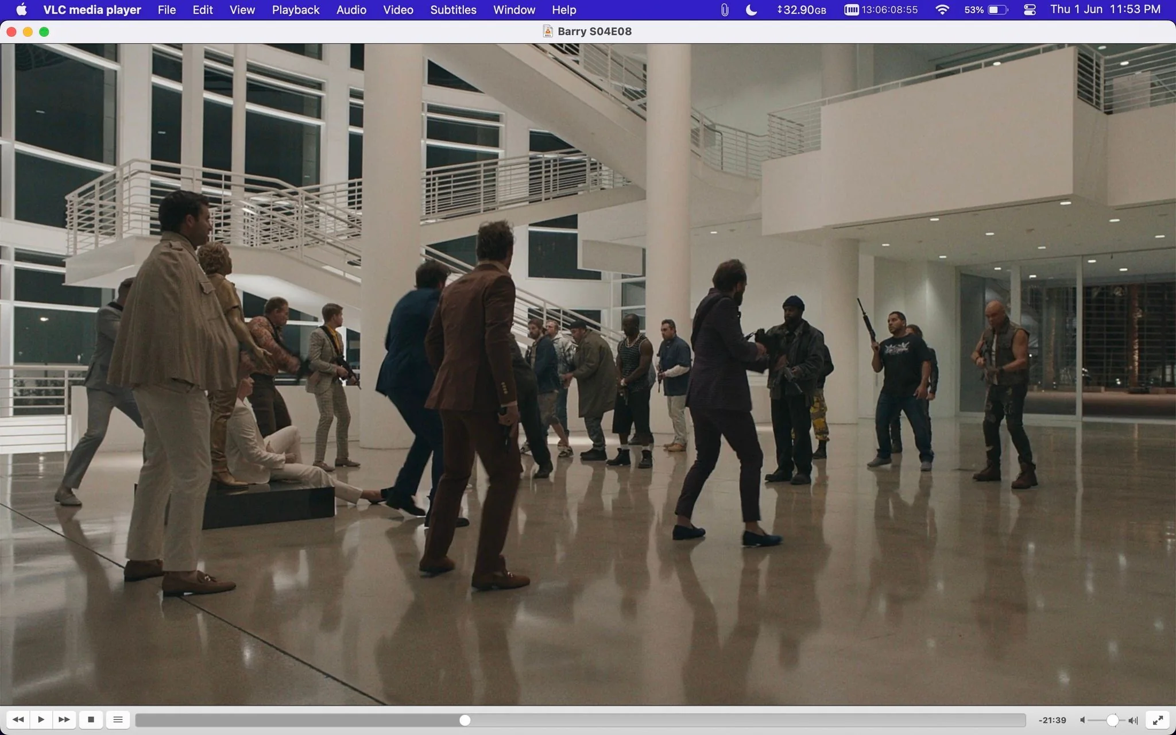Close the VLC window with red button
Image resolution: width=1176 pixels, height=735 pixels.
click(x=11, y=32)
